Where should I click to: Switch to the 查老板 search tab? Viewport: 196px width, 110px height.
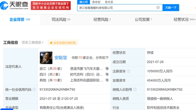tap(96, 2)
